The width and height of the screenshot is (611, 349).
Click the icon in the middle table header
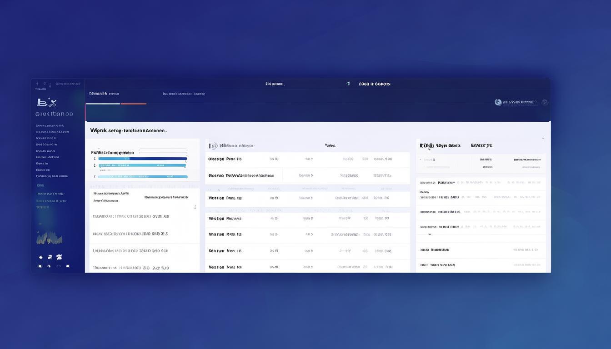212,146
